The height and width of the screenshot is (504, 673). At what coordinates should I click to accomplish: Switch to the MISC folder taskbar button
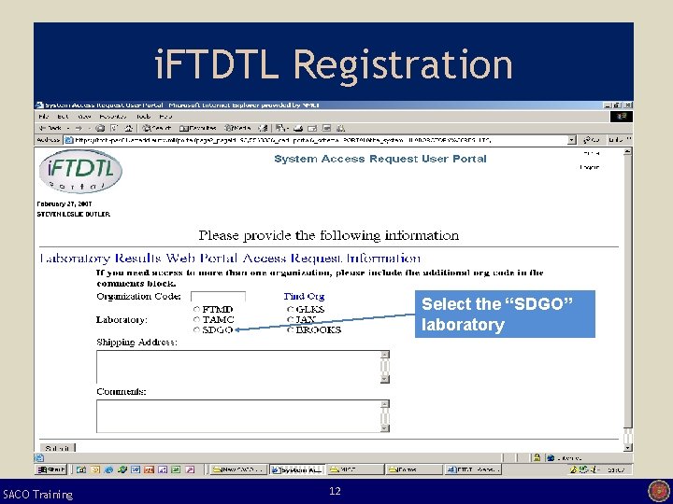[354, 469]
